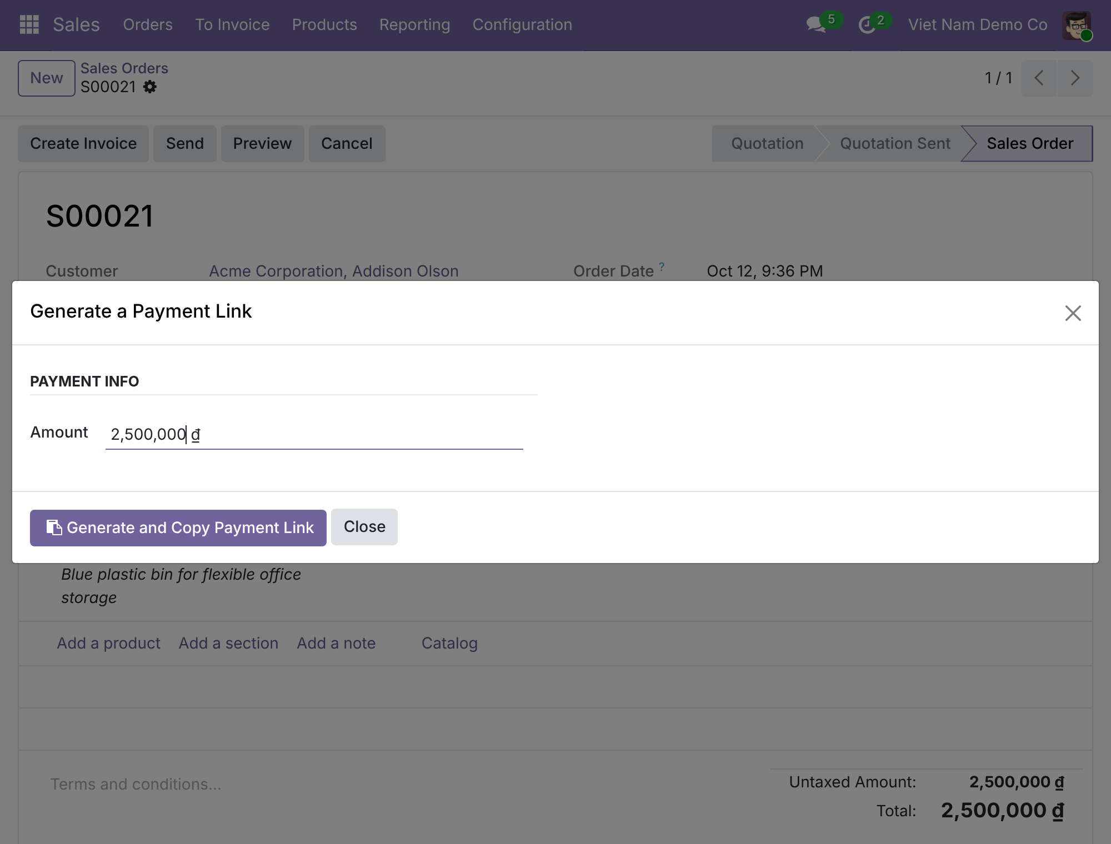
Task: Open the Configuration menu
Action: [x=522, y=24]
